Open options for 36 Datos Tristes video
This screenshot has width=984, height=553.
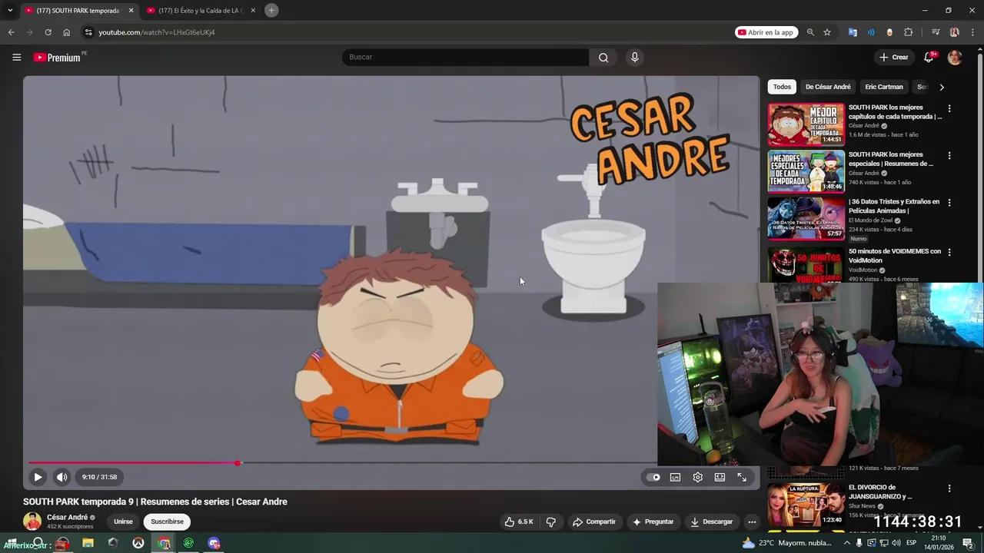pyautogui.click(x=949, y=203)
